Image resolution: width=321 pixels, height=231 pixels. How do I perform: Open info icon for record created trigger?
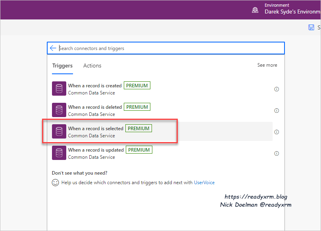pos(277,89)
